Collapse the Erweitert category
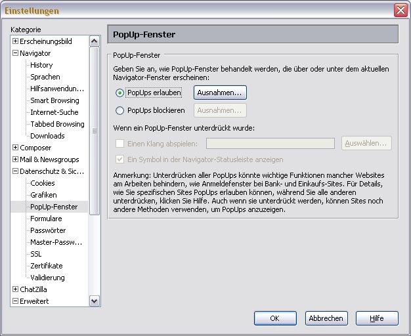Viewport: 411px width, 336px height. 16,301
